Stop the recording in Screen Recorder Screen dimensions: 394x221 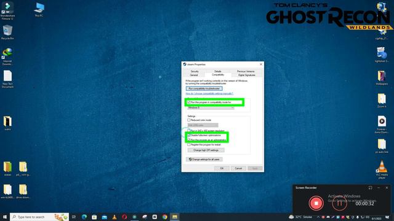[316, 203]
